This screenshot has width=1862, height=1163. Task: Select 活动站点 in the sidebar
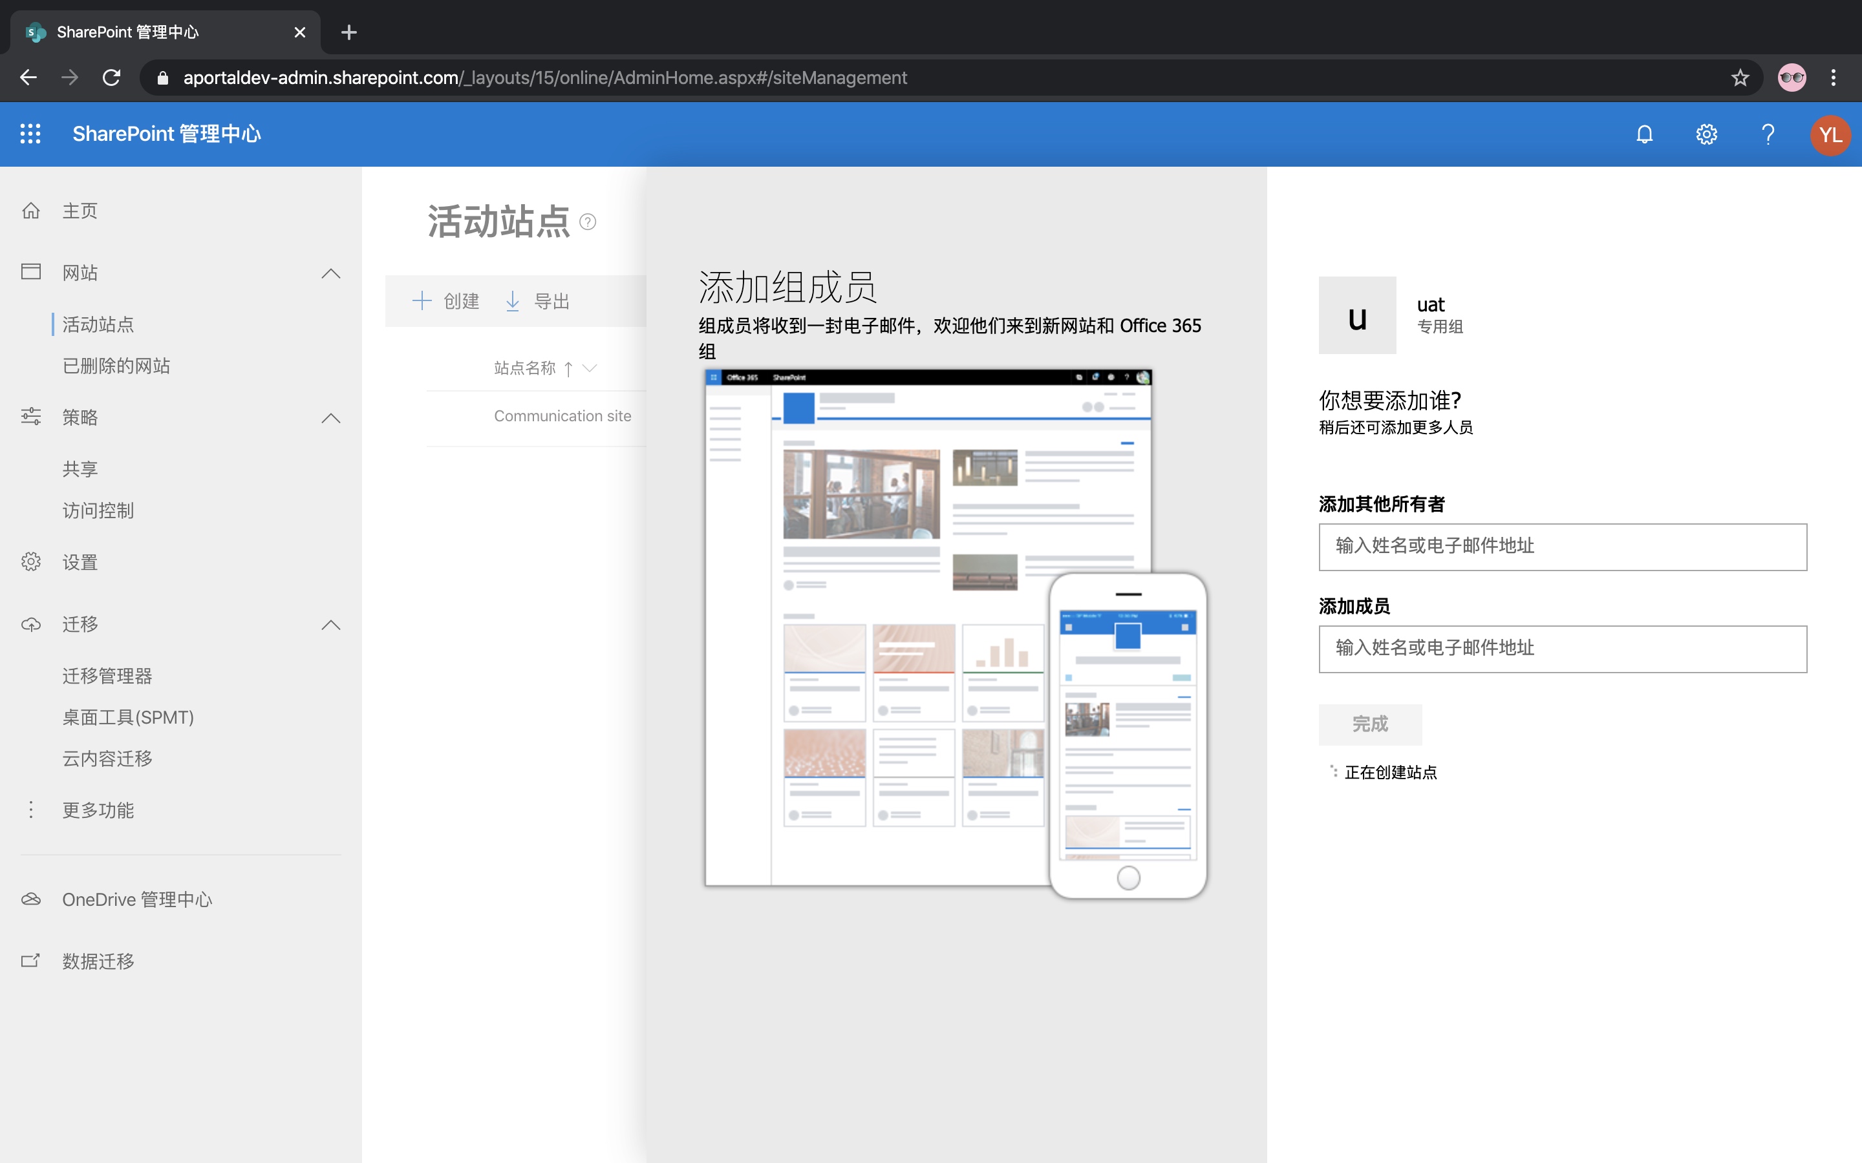pyautogui.click(x=98, y=324)
